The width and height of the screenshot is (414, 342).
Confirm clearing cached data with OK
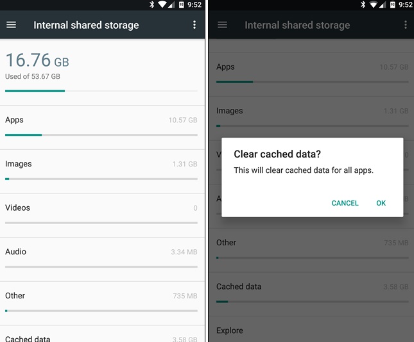[x=381, y=203]
